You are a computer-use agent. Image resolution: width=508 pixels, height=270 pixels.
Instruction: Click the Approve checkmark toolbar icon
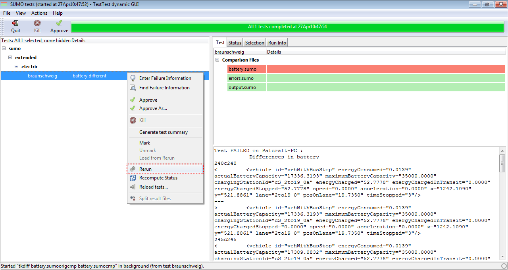[x=59, y=23]
